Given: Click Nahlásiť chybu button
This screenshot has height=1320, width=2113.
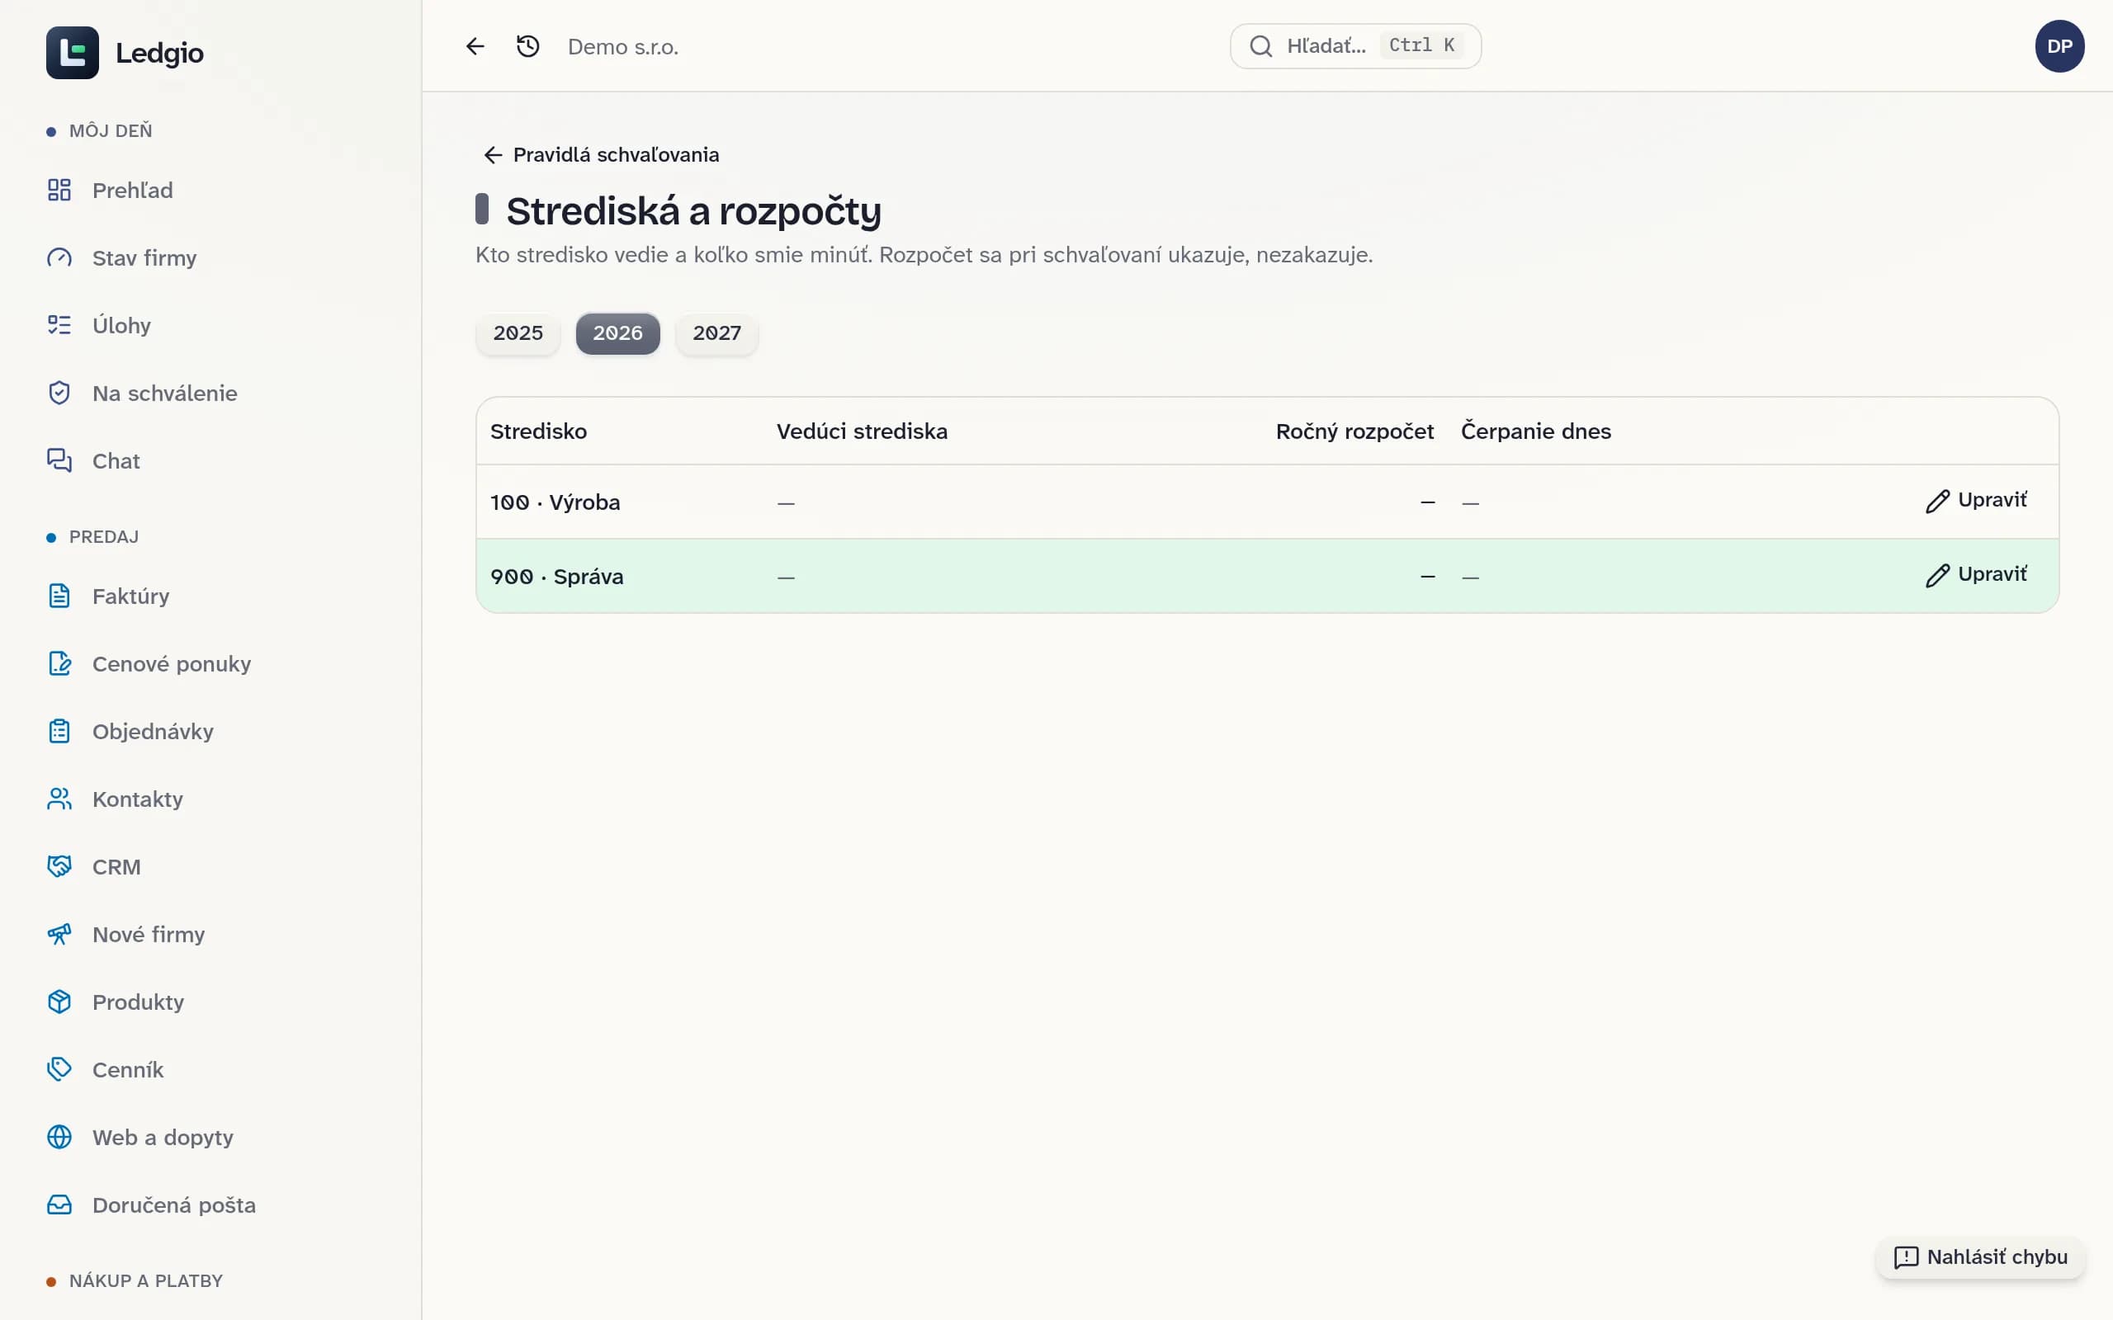Looking at the screenshot, I should click(1980, 1257).
